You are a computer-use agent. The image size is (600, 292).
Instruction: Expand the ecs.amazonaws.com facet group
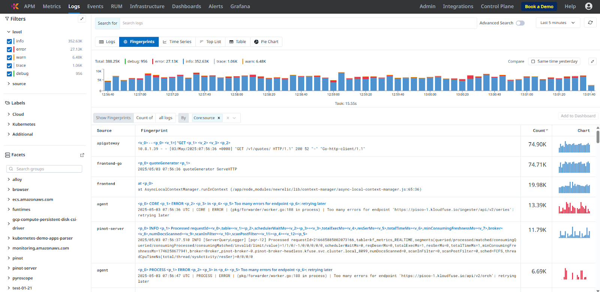pos(9,200)
